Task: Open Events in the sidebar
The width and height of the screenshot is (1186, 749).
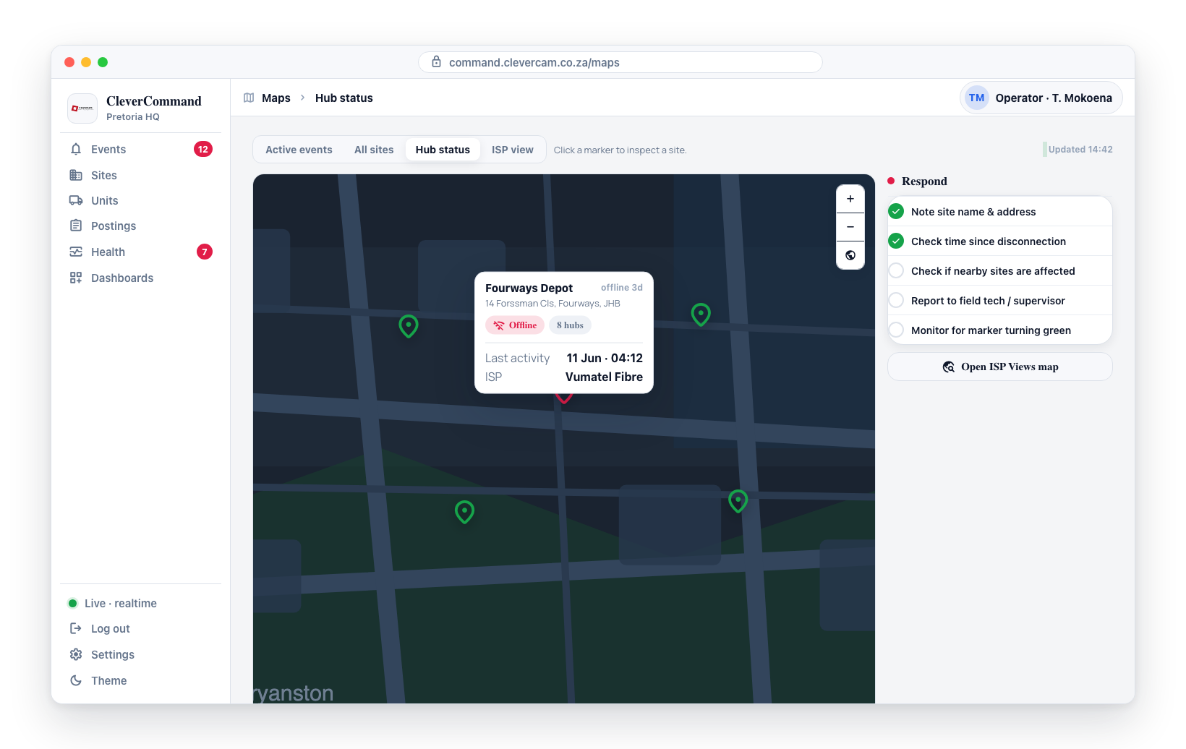Action: (140, 149)
